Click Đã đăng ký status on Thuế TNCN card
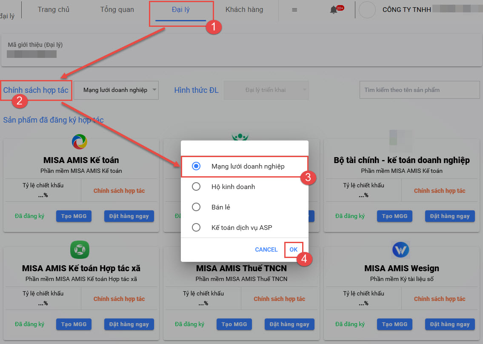The height and width of the screenshot is (344, 483). 189,324
